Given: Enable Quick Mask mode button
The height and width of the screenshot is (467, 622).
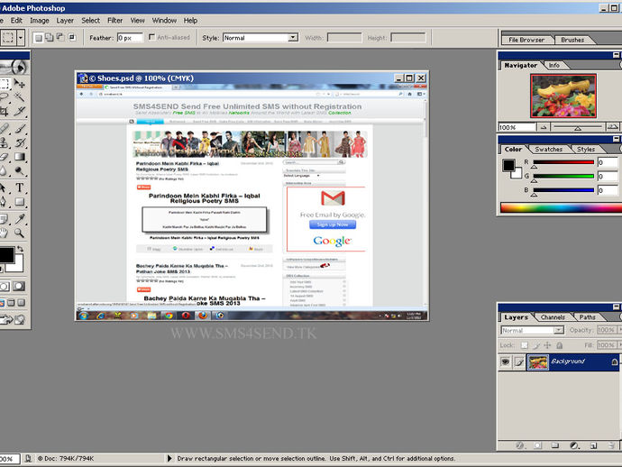Looking at the screenshot, I should [x=18, y=286].
